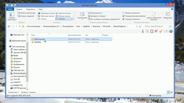Toggle Область сведений details pane

tap(26, 16)
